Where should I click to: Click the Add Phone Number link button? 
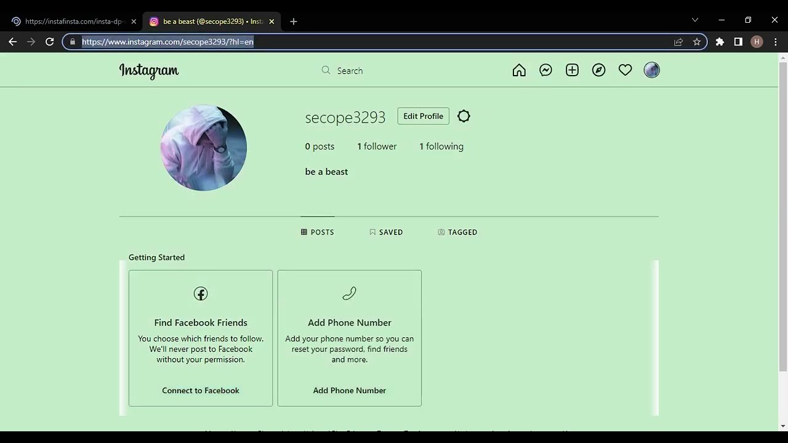point(349,390)
